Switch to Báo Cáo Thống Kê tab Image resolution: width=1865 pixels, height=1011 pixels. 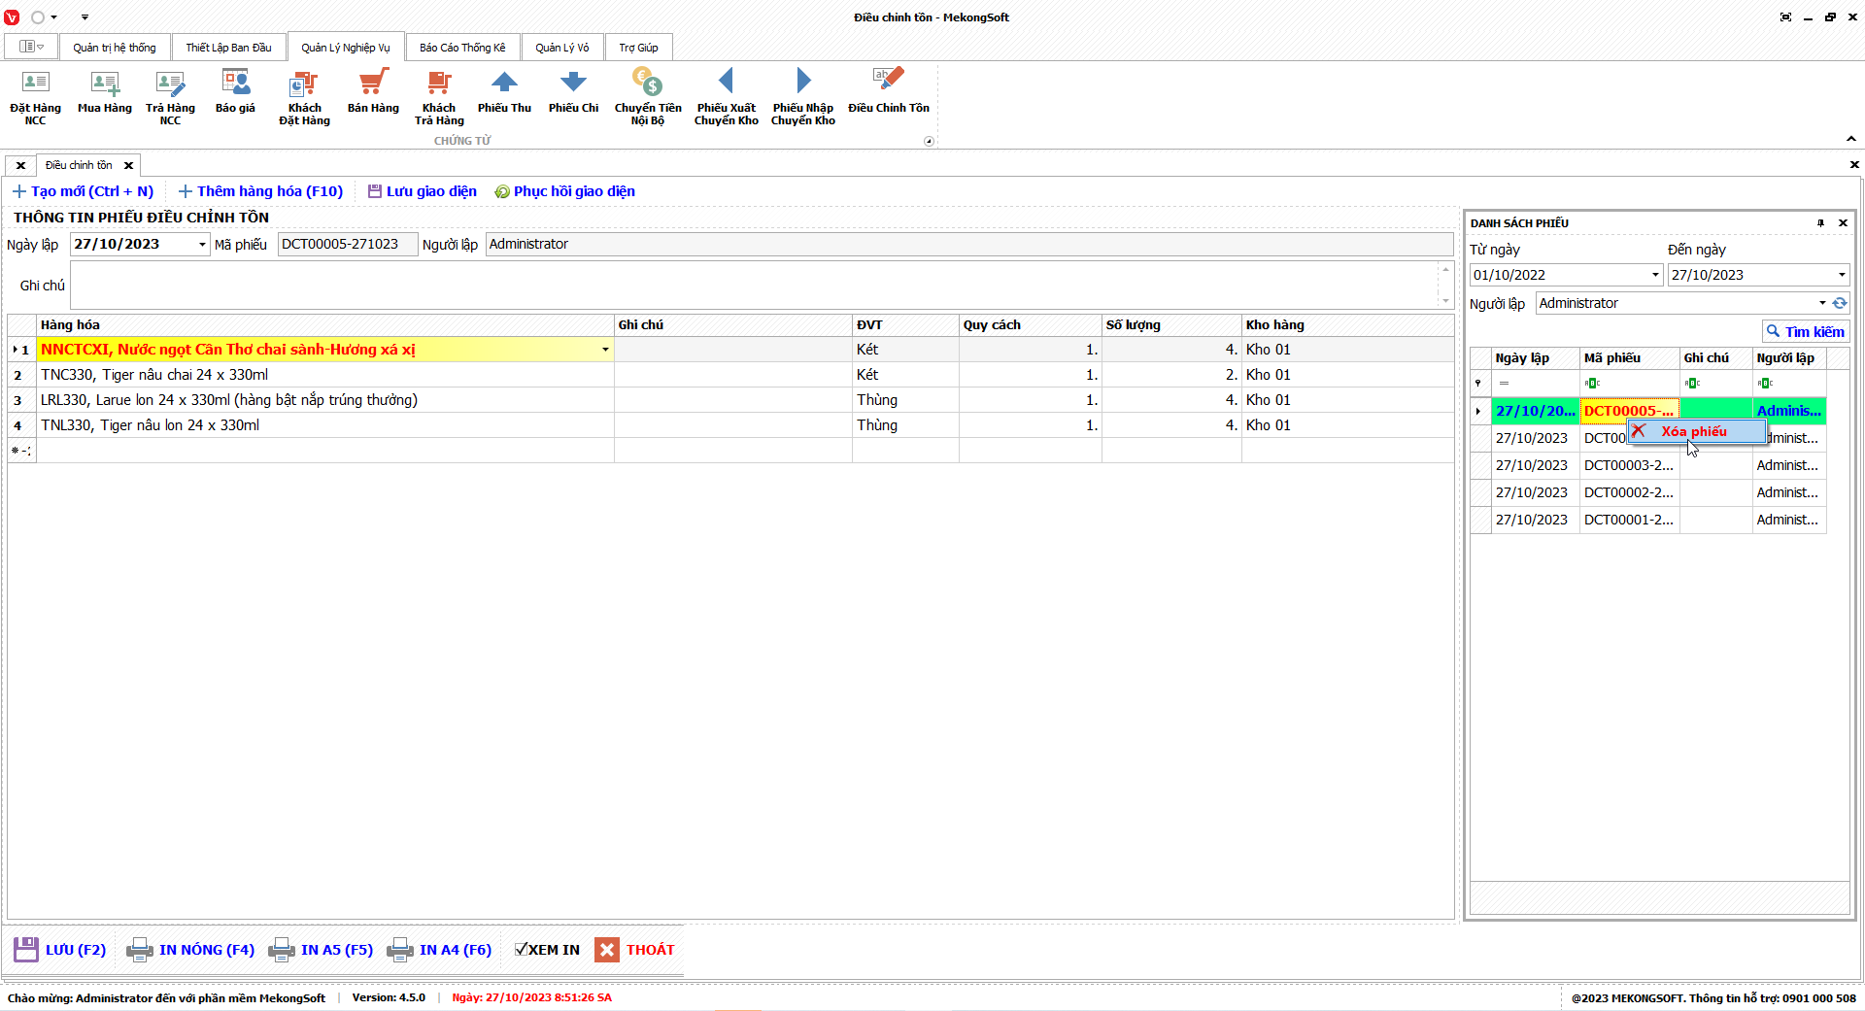click(462, 48)
